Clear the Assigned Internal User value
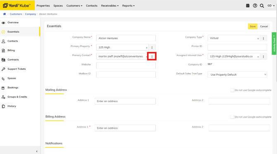 pyautogui.click(x=258, y=57)
